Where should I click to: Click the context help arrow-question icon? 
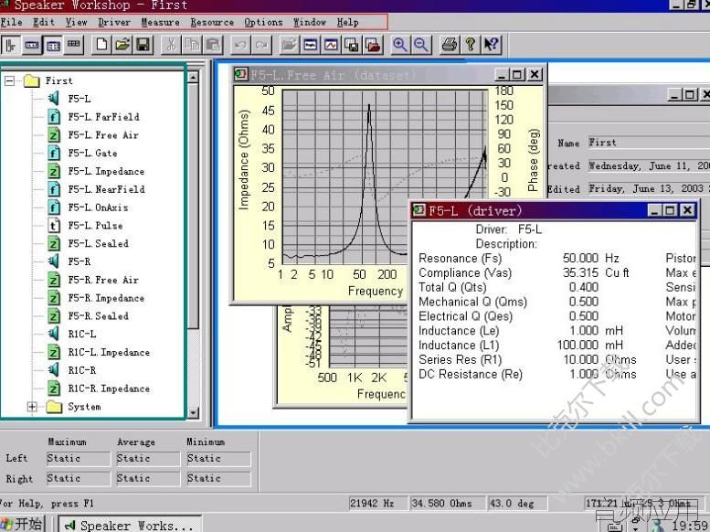492,45
